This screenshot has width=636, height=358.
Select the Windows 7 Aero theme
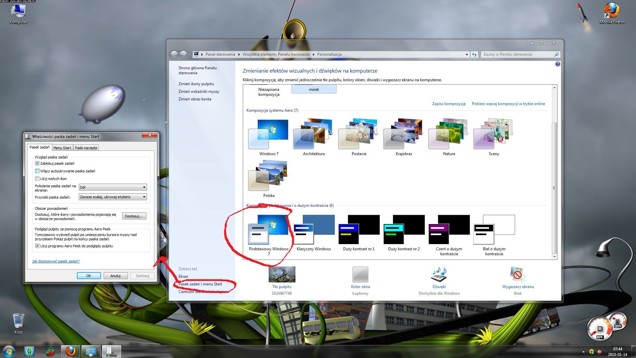(269, 137)
